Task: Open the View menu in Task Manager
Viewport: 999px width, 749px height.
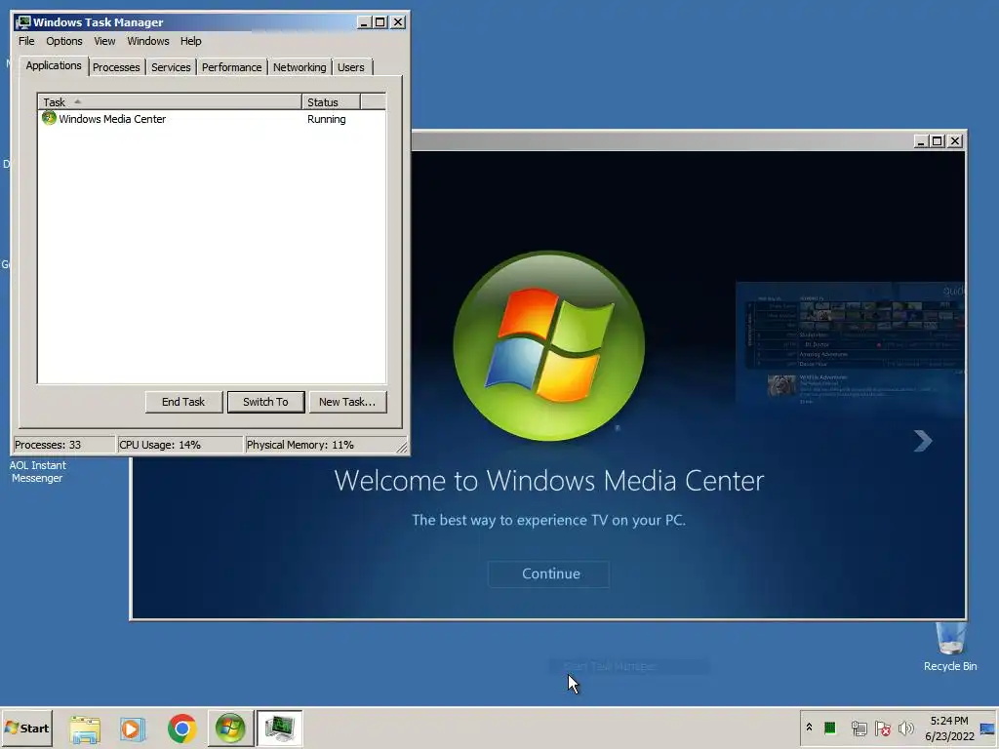Action: [x=104, y=41]
